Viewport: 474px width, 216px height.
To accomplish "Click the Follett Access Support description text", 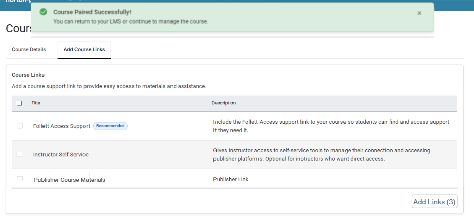I will coord(331,126).
